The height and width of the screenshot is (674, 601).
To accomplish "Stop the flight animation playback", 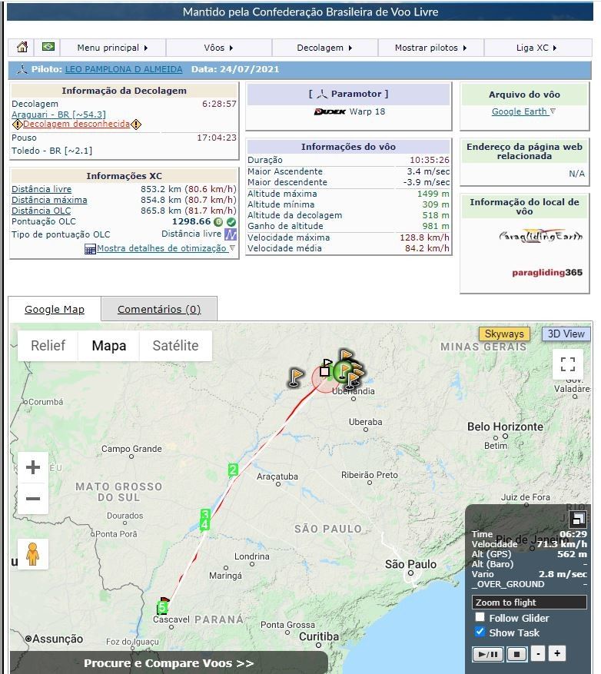I will click(x=516, y=655).
